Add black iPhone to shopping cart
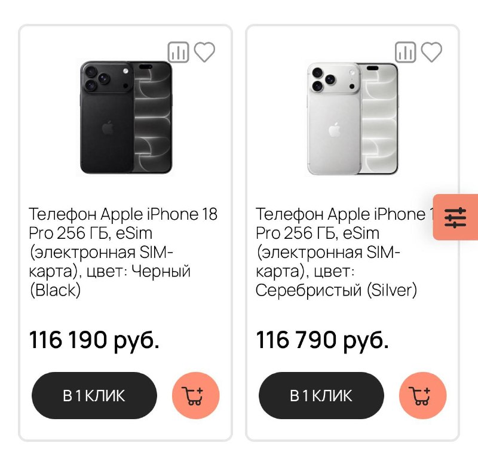Screen dimensions: 478x449 [x=196, y=395]
